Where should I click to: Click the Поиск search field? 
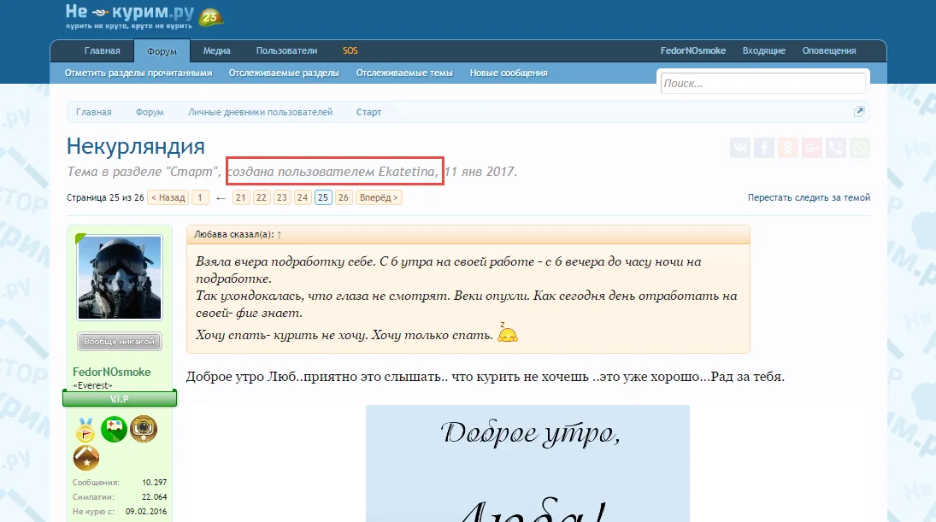point(762,84)
